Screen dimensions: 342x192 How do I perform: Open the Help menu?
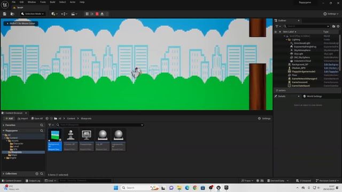(x=82, y=2)
